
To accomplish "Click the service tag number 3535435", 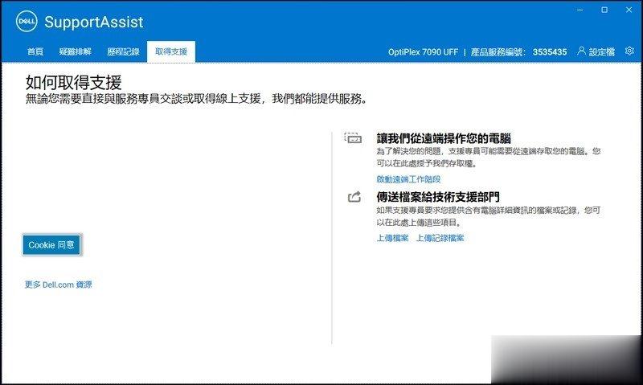I will click(550, 52).
